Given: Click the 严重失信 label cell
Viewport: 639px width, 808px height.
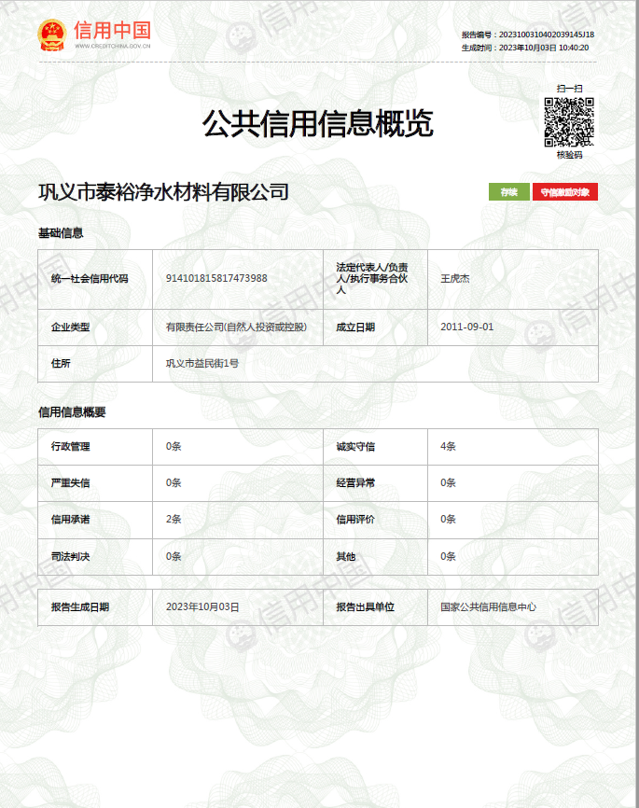Looking at the screenshot, I should click(x=95, y=483).
